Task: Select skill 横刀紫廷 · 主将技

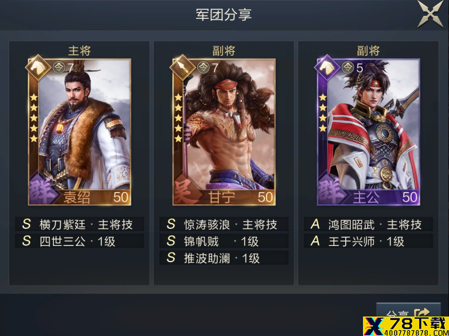Action: (x=80, y=224)
